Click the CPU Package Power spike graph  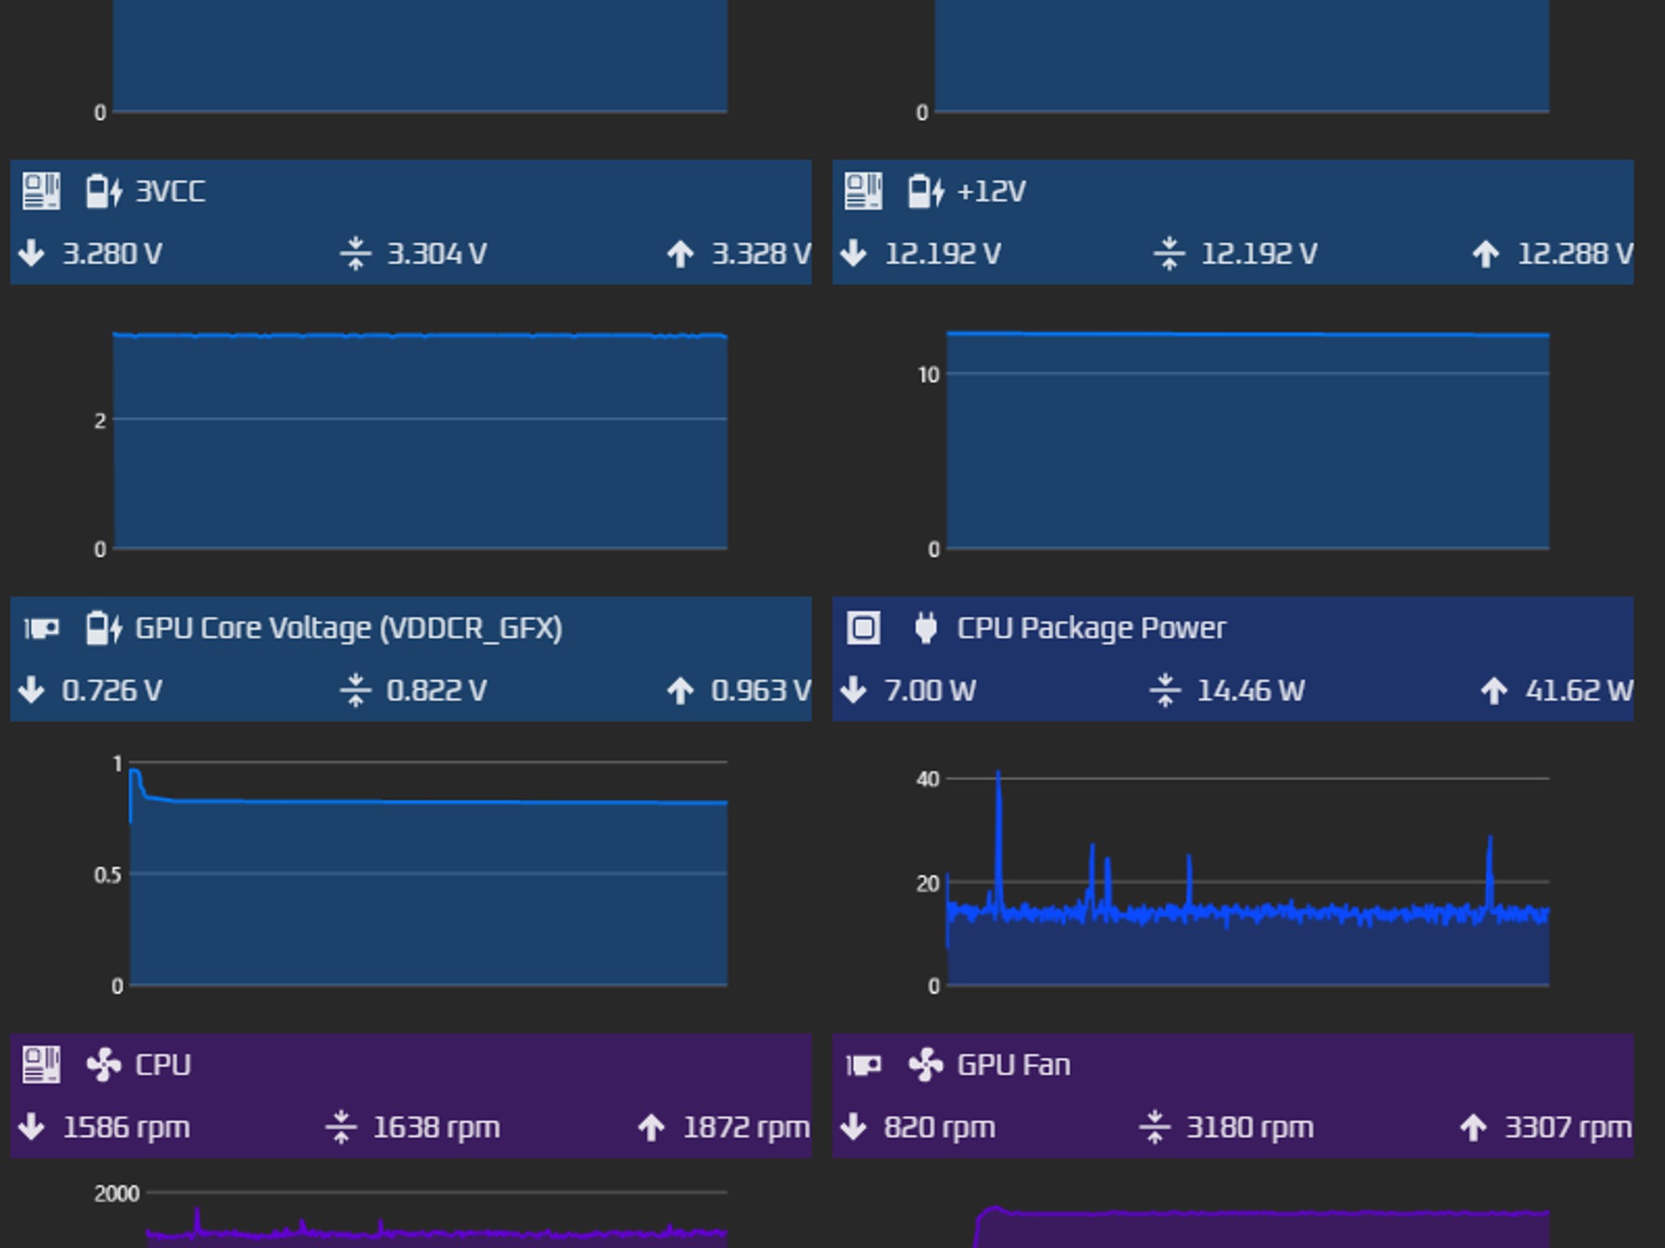pos(1248,877)
